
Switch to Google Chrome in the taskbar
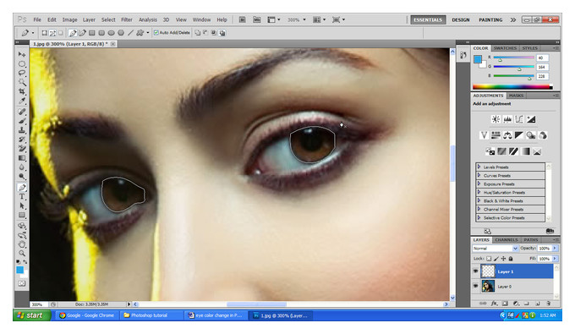click(x=87, y=315)
